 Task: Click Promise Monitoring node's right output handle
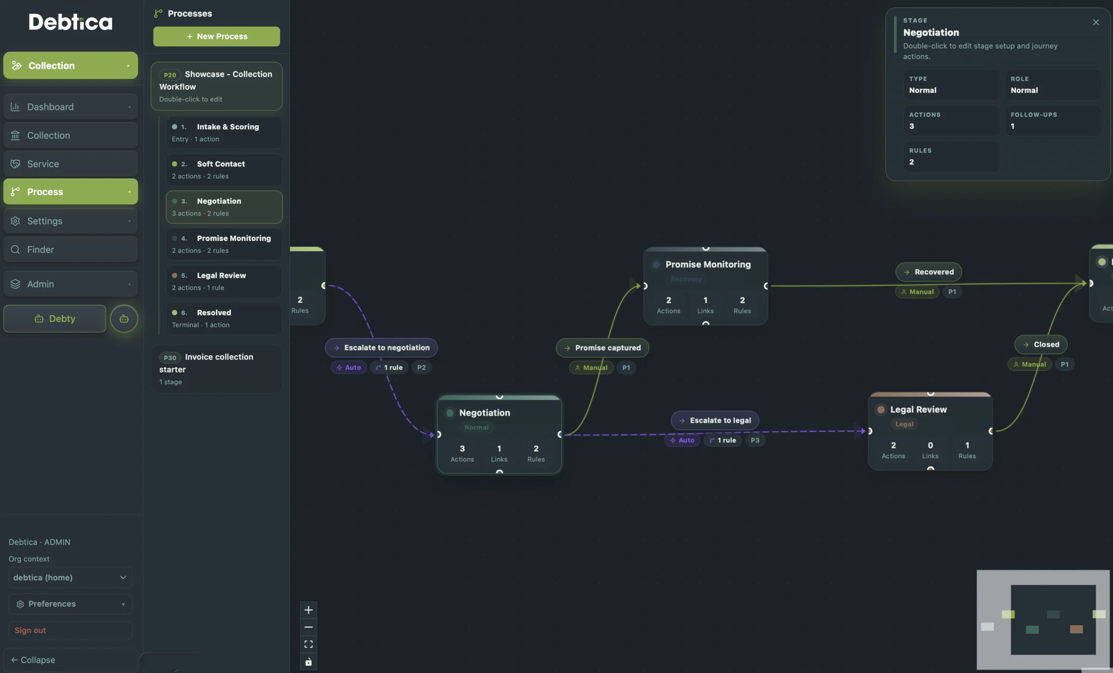pyautogui.click(x=766, y=286)
